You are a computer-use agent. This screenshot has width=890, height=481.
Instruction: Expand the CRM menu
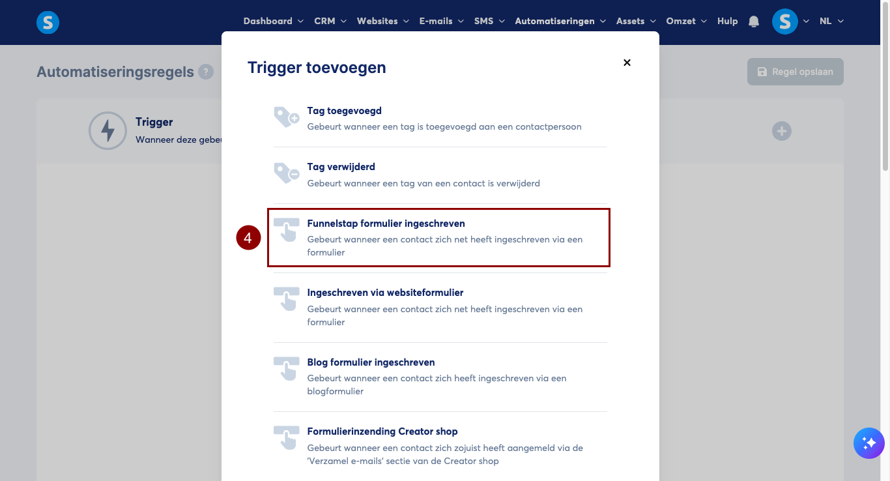(x=330, y=21)
